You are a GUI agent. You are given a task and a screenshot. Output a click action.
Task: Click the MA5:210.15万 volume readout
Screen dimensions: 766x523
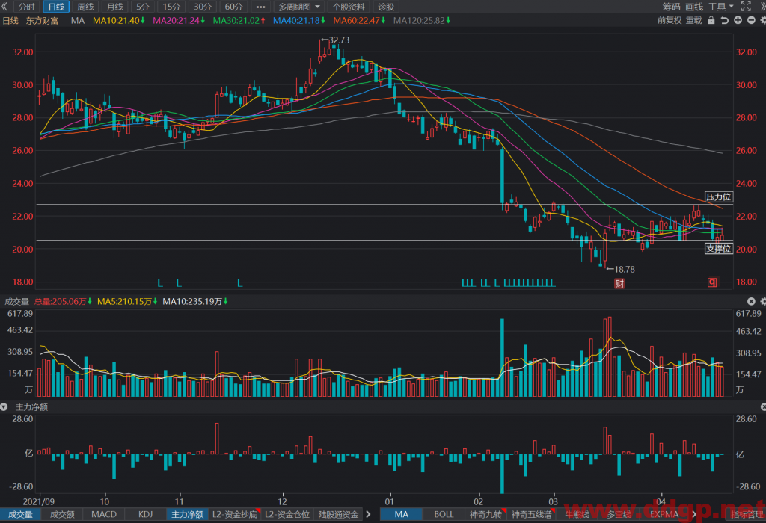coord(127,302)
